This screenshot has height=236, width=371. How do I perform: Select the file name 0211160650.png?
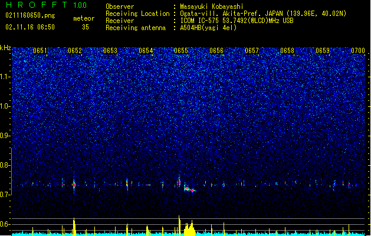[30, 15]
